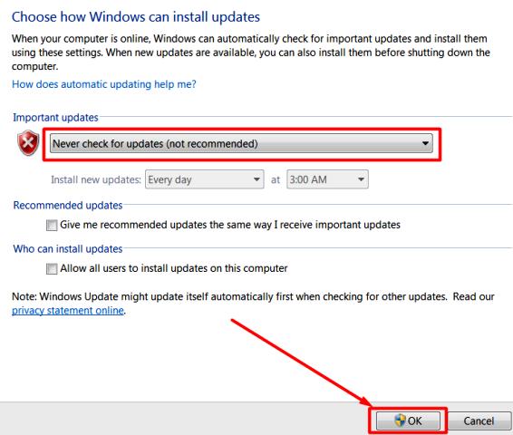Open Never check for updates dropdown
Viewport: 513px width, 435px height.
click(x=241, y=143)
